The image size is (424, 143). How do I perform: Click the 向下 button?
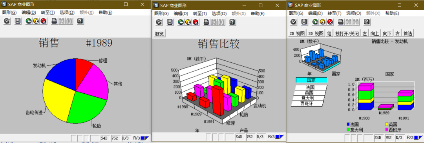(x=387, y=33)
